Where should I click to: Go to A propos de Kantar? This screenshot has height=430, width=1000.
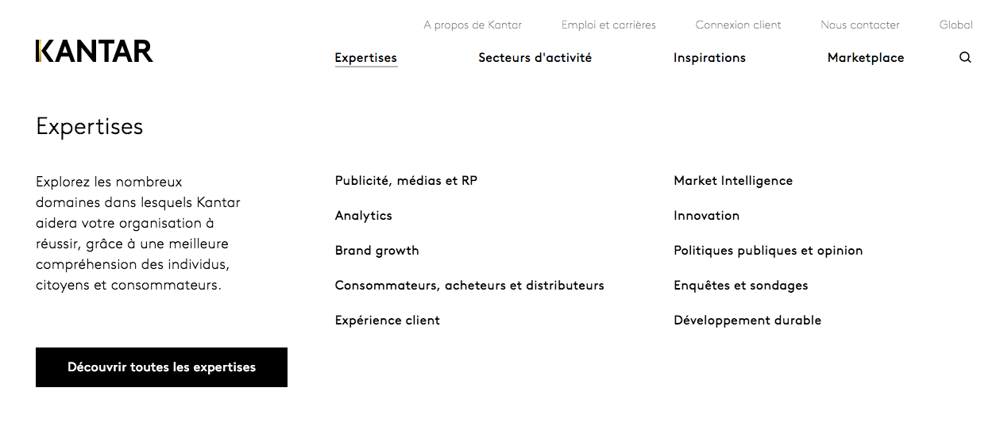(x=473, y=25)
